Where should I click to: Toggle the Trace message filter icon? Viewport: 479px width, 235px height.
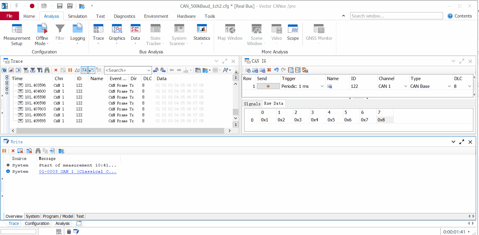(26, 70)
